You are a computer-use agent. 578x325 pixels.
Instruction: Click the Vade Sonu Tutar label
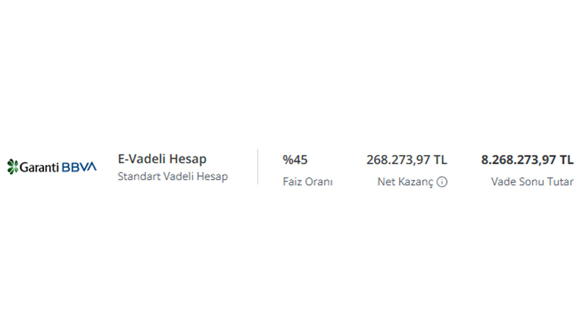pos(532,182)
